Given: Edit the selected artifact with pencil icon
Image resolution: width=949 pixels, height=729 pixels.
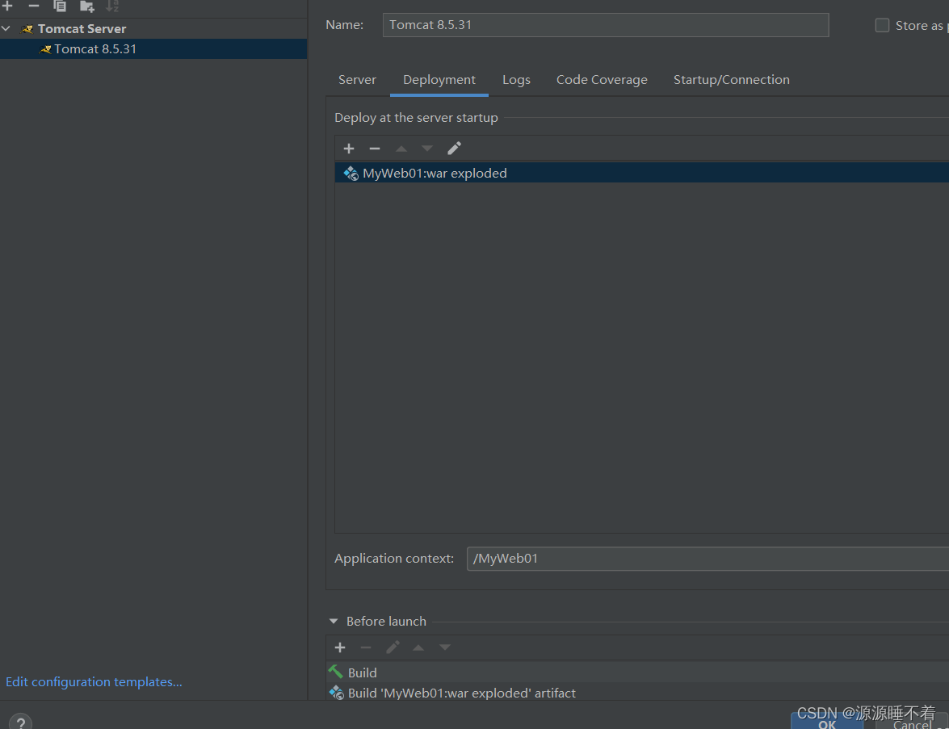Looking at the screenshot, I should pos(454,149).
